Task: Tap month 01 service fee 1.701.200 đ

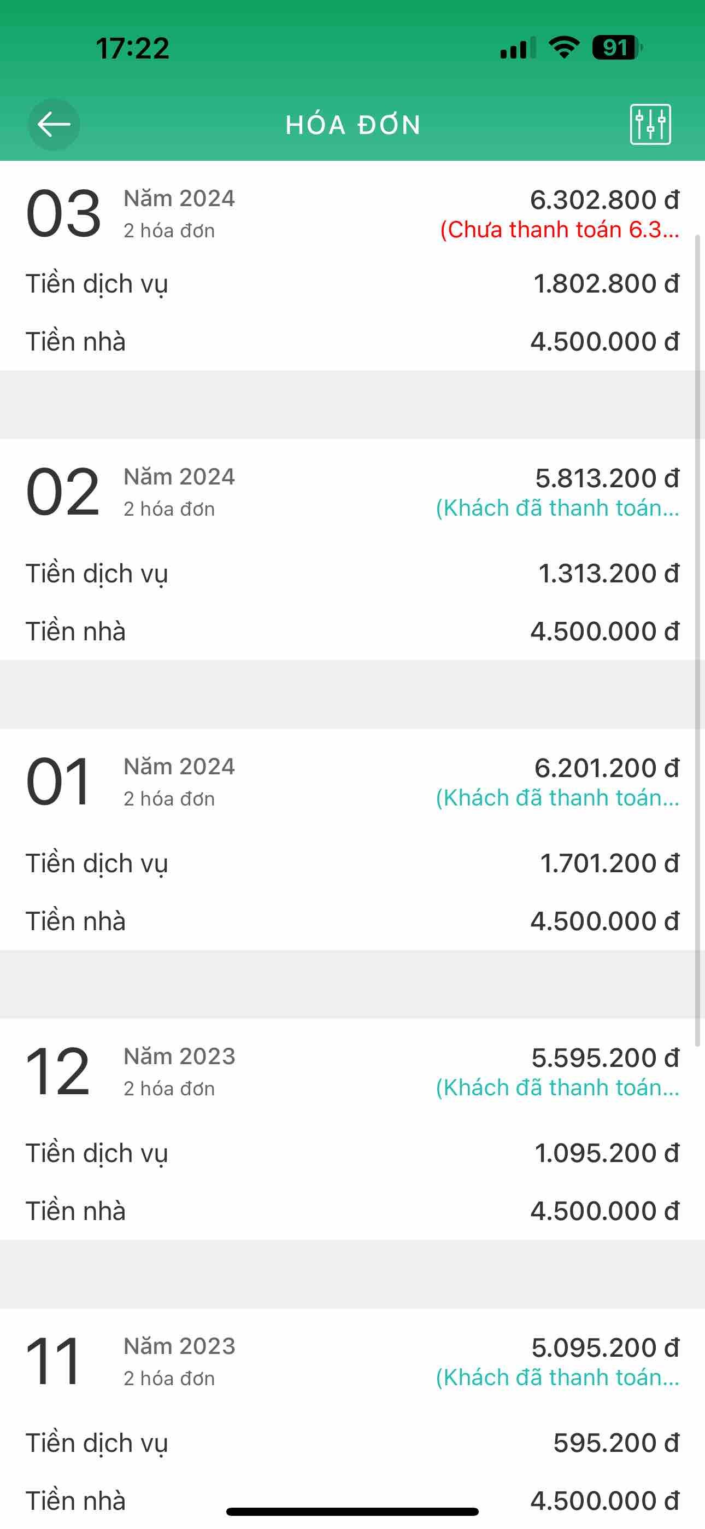Action: (x=609, y=863)
